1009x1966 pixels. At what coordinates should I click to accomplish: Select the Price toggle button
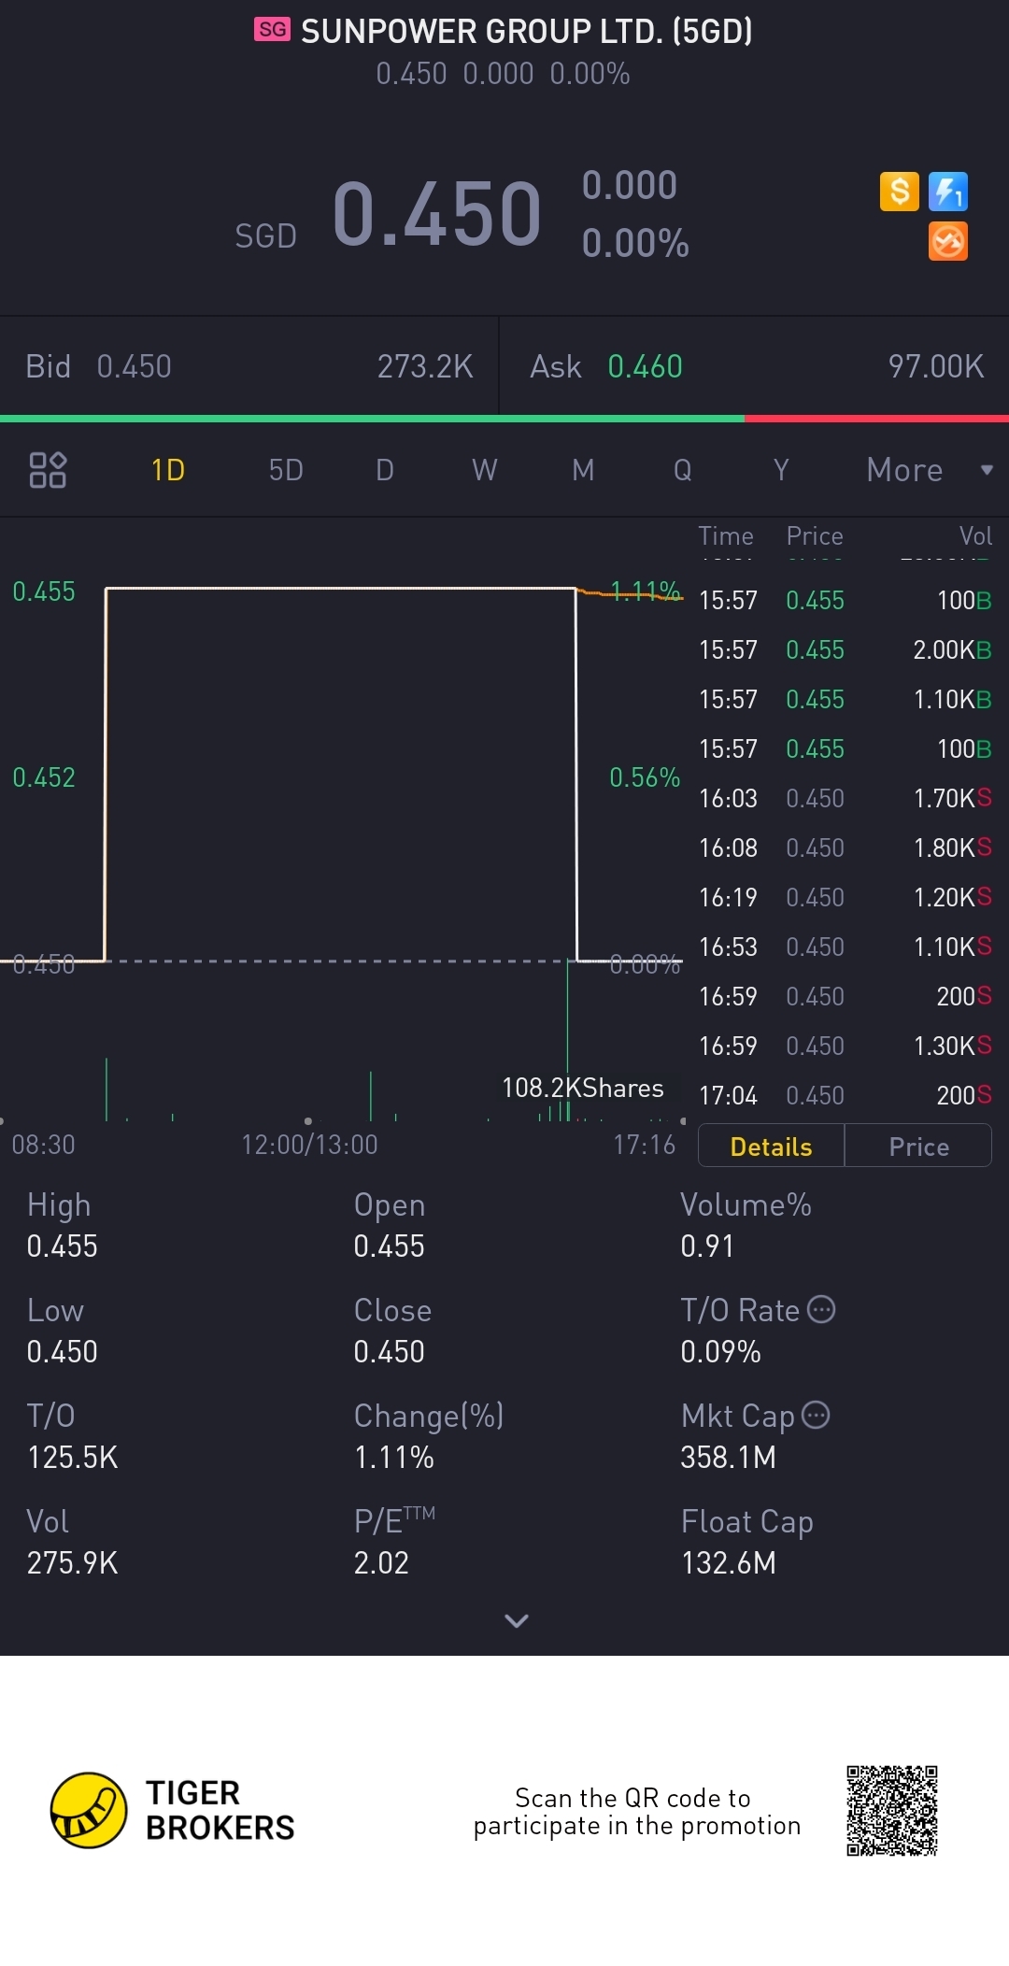[x=918, y=1147]
